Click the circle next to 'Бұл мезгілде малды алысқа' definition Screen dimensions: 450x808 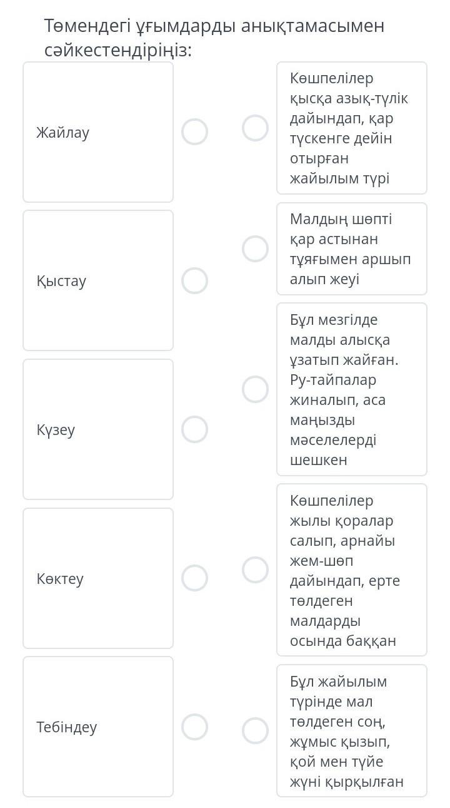(x=255, y=389)
